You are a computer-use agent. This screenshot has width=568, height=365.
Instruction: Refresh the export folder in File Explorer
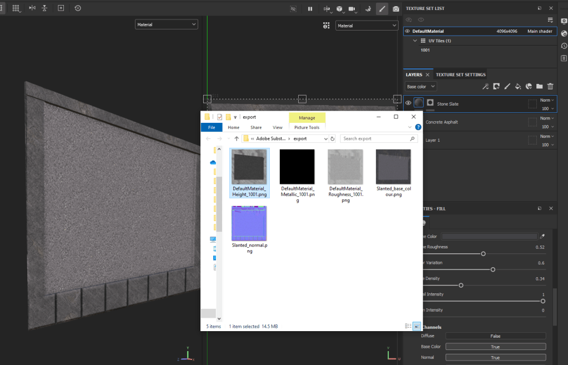[x=333, y=138]
